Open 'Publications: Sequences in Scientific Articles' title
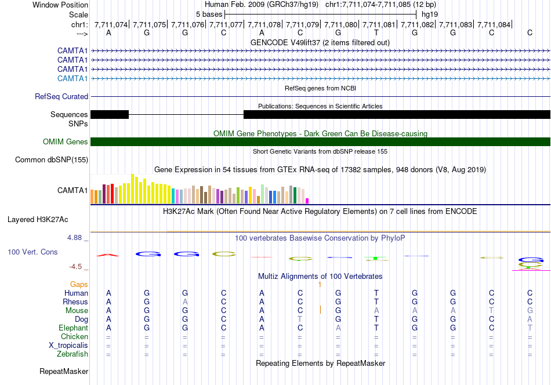551x385 pixels. click(320, 106)
